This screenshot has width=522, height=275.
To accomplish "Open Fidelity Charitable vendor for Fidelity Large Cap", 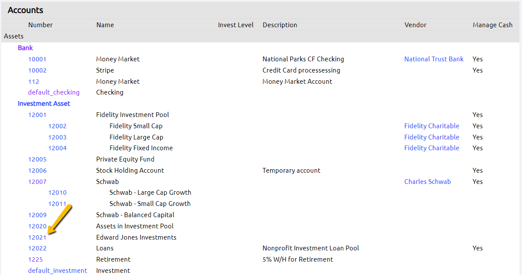I will pos(432,137).
